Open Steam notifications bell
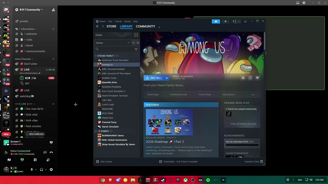This screenshot has height=184, width=328. point(225,21)
